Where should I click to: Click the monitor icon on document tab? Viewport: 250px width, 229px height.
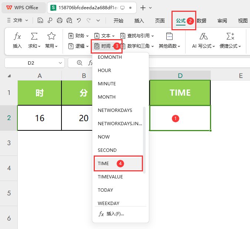122,8
